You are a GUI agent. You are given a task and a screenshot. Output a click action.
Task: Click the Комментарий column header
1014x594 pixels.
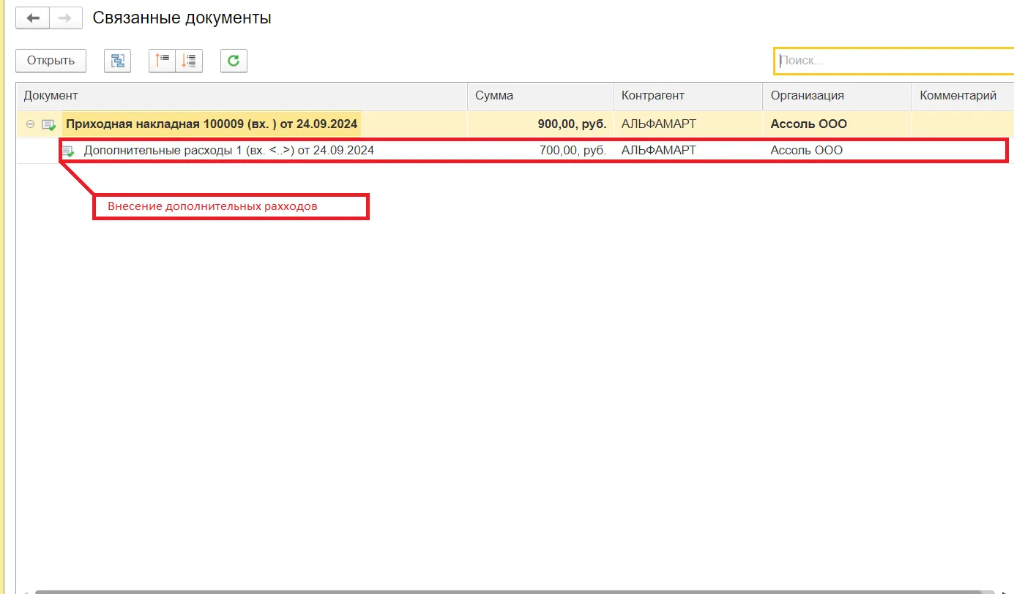pos(963,96)
